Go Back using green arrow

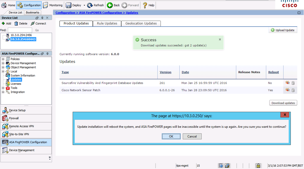110,5
